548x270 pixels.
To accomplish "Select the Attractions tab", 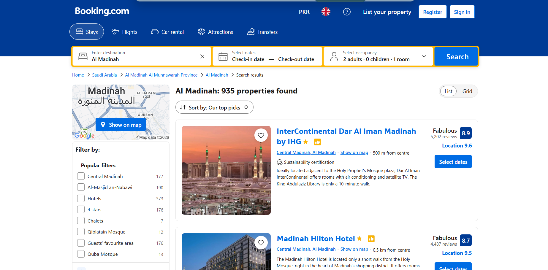I will 216,32.
